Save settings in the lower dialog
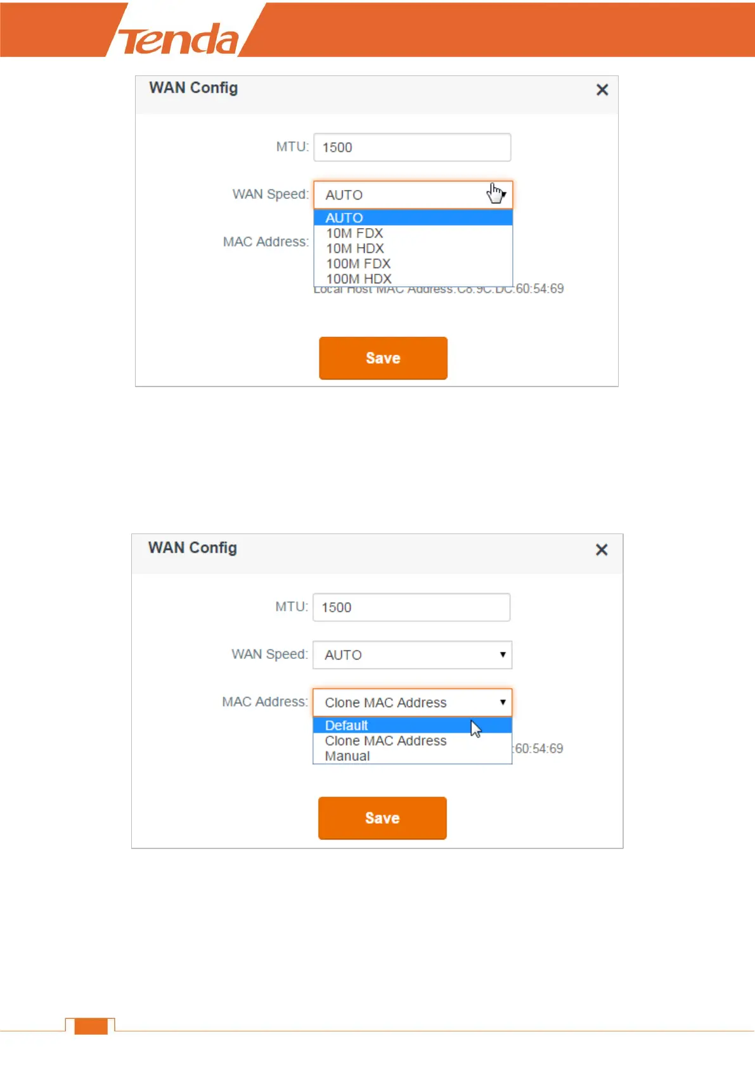Image resolution: width=755 pixels, height=1067 pixels. pyautogui.click(x=382, y=818)
